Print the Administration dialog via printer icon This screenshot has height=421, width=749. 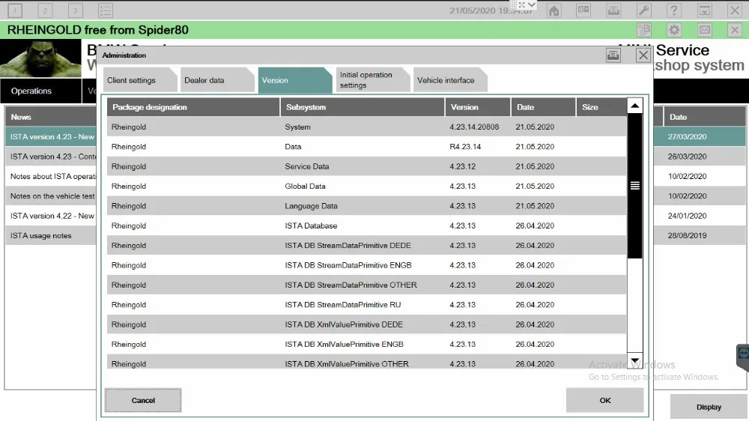tap(613, 55)
